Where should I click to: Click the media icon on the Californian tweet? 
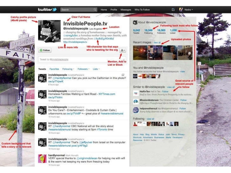(x=123, y=75)
